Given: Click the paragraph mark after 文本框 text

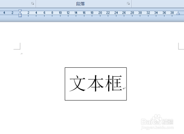Looking at the screenshot, I should (124, 88).
